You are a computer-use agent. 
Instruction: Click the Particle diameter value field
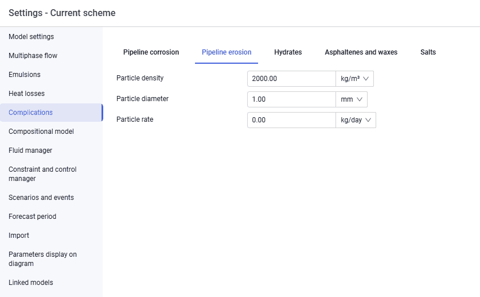click(x=291, y=99)
